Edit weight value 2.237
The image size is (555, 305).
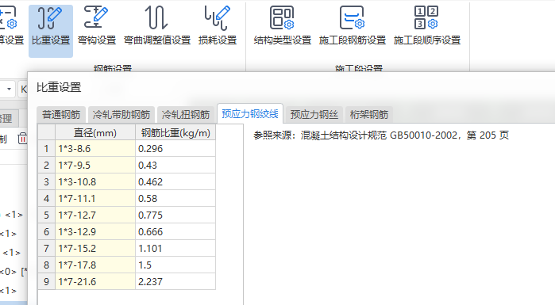coord(175,281)
